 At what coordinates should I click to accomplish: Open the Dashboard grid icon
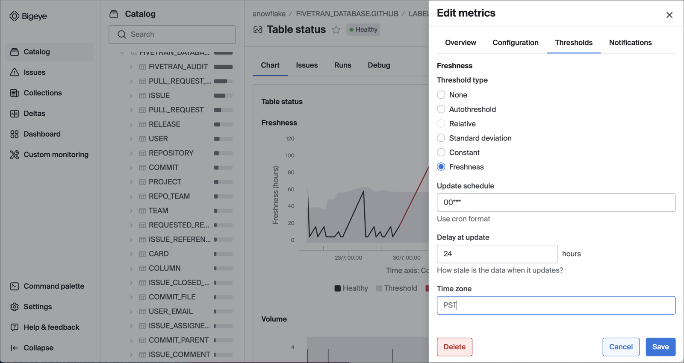(15, 134)
